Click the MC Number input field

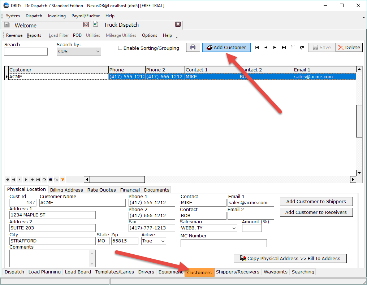click(224, 243)
